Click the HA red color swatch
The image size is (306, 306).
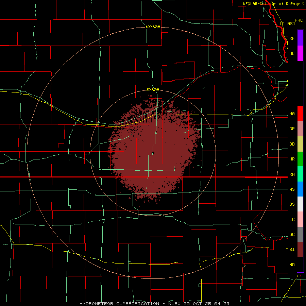point(300,114)
